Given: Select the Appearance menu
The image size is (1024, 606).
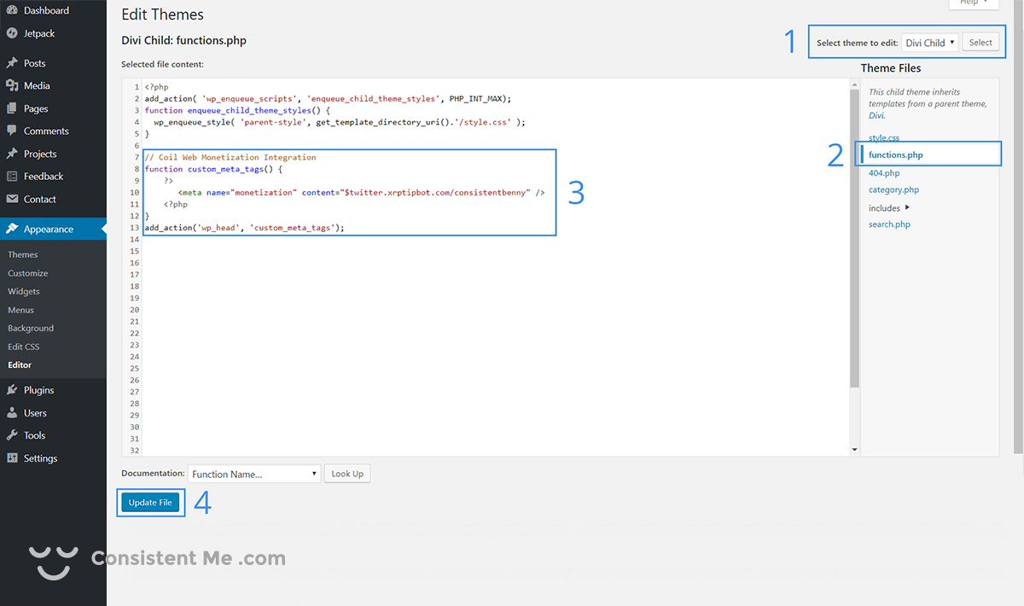Looking at the screenshot, I should pos(53,229).
